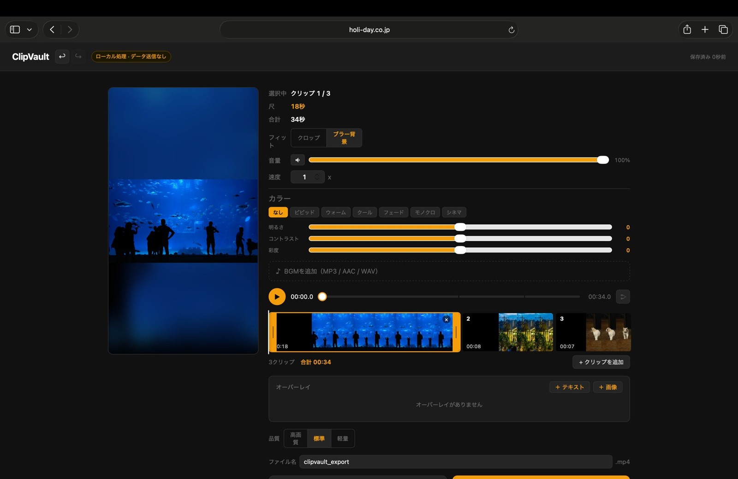Play the preview with orange play button
This screenshot has height=479, width=738.
(x=277, y=297)
